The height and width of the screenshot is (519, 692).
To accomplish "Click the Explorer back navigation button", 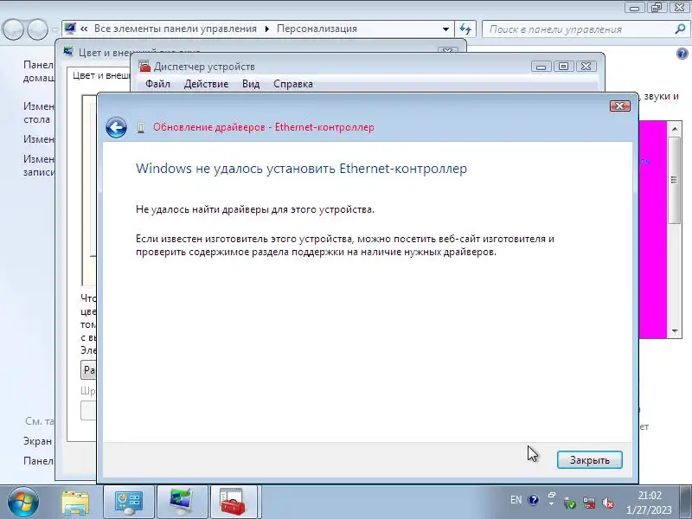I will point(13,29).
